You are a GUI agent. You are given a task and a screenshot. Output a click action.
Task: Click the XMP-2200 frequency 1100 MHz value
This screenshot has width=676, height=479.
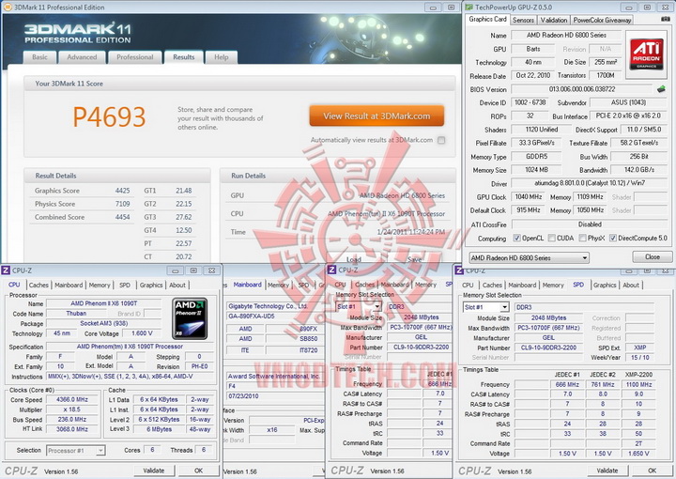pyautogui.click(x=638, y=384)
